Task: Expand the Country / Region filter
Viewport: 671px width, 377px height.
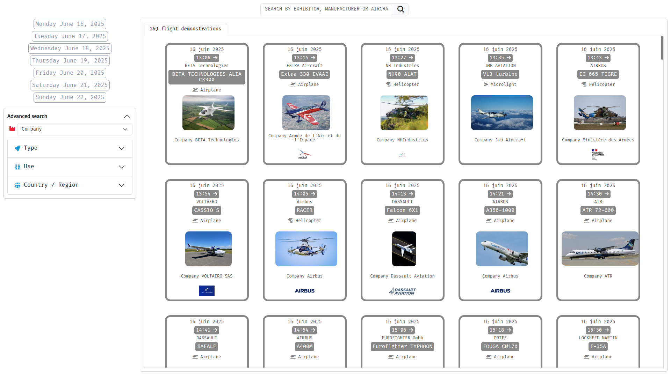Action: click(x=70, y=185)
